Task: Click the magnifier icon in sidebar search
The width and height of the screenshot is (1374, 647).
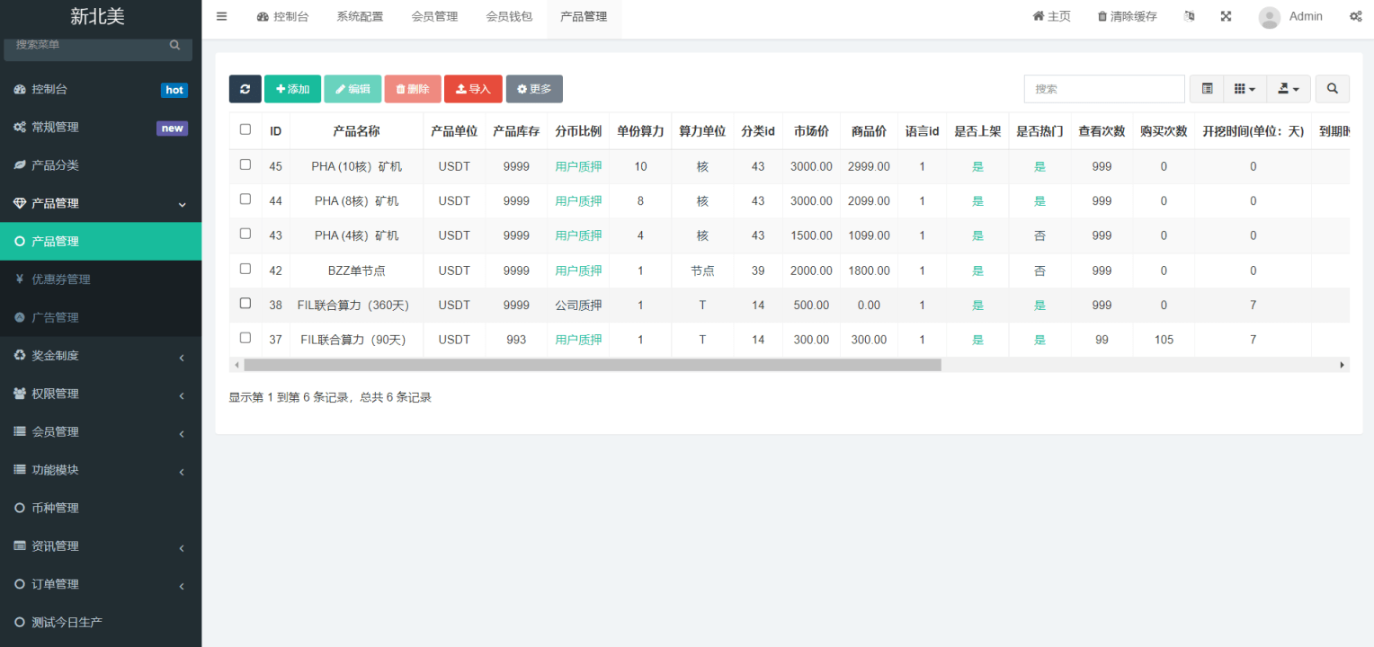Action: click(x=175, y=45)
